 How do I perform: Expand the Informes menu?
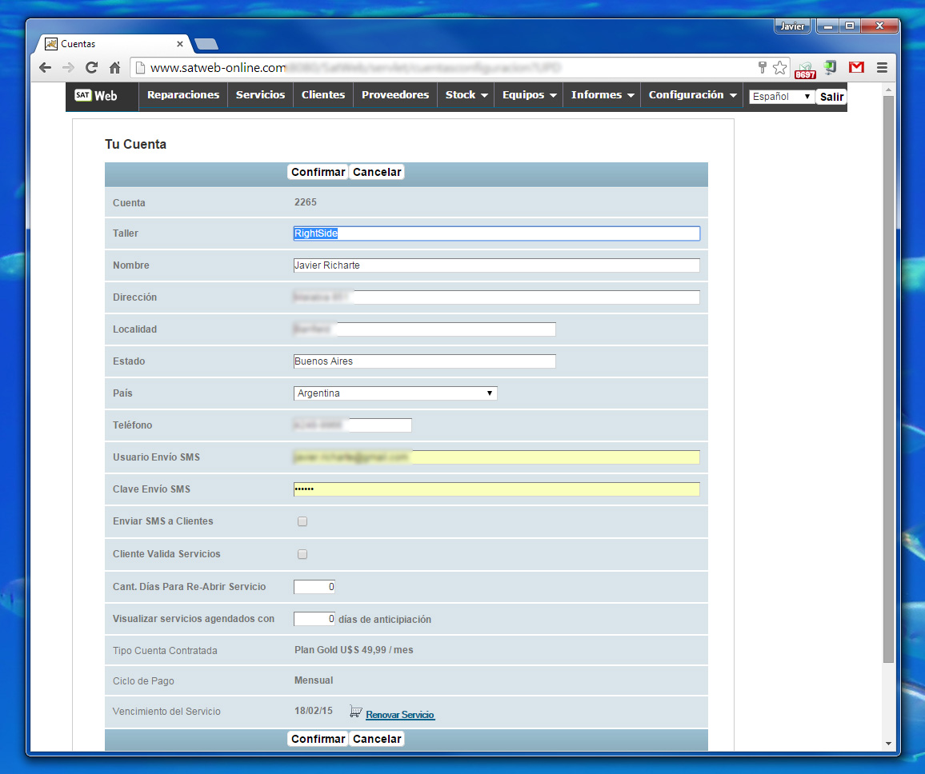(x=602, y=95)
